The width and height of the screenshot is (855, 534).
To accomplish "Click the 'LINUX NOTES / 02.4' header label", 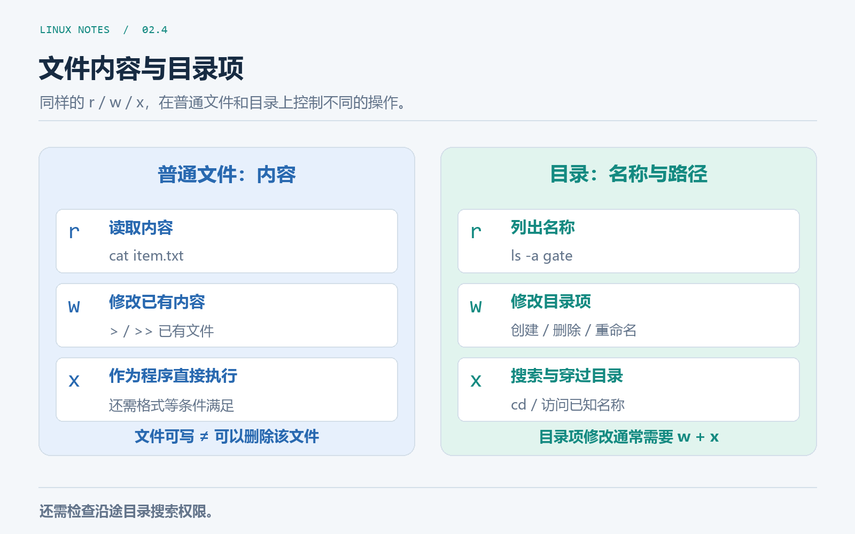I will click(104, 30).
